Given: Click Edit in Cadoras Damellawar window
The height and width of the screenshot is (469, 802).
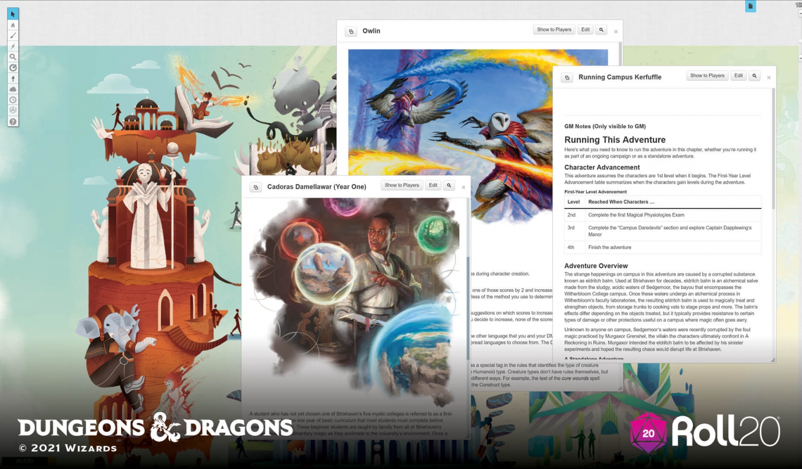Looking at the screenshot, I should click(433, 186).
